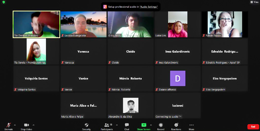Screen dimensions: 260x131
Task: Stop Video camera toggle
Action: click(x=26, y=125)
